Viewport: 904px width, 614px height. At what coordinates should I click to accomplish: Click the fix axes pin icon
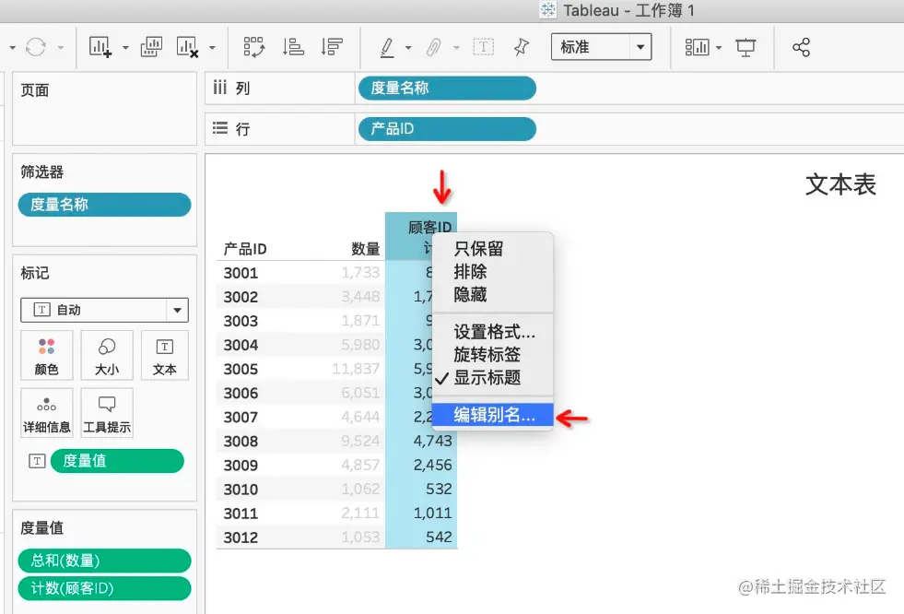click(x=522, y=47)
